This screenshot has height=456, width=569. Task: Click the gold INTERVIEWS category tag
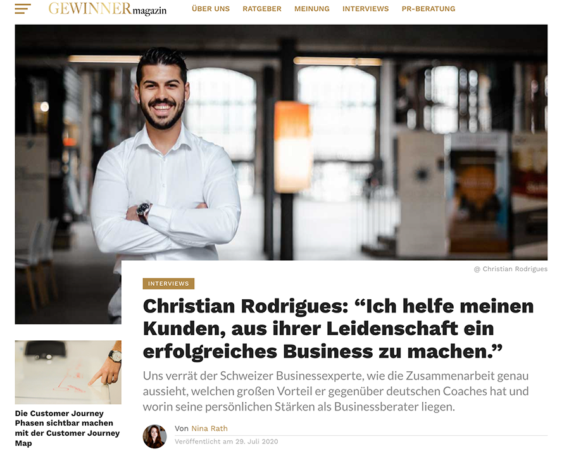click(x=168, y=283)
